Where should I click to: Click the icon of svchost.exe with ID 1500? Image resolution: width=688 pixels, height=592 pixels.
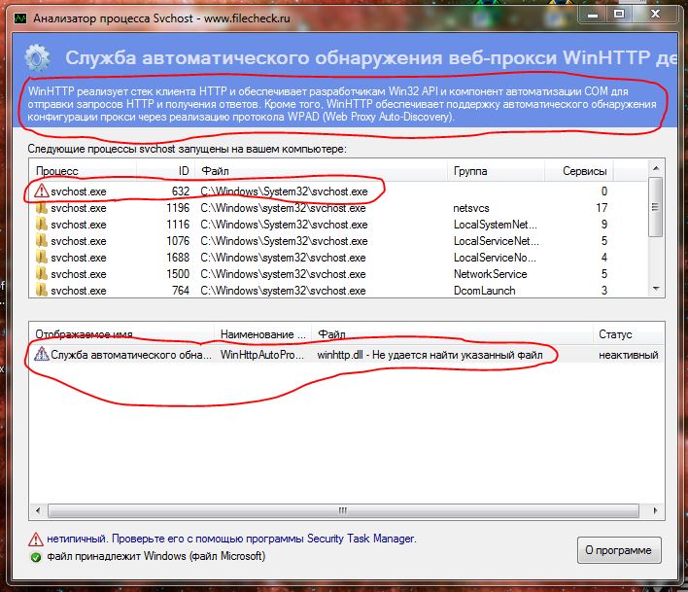[42, 274]
